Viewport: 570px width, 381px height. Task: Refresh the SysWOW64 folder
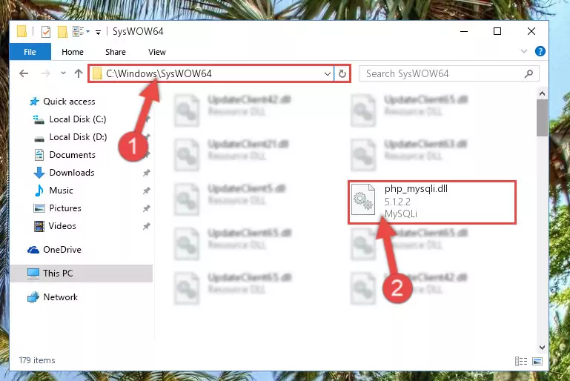point(342,74)
